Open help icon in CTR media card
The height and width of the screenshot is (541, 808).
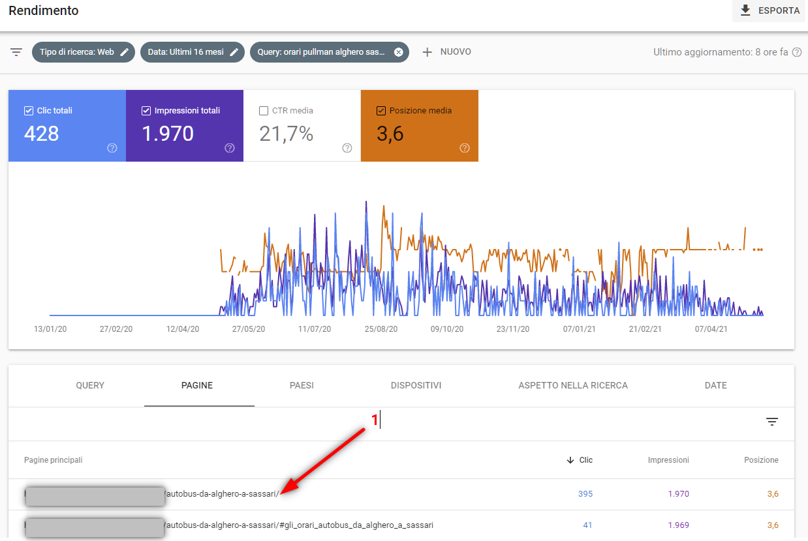(x=347, y=148)
